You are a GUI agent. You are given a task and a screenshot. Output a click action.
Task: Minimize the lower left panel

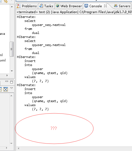point(7,82)
